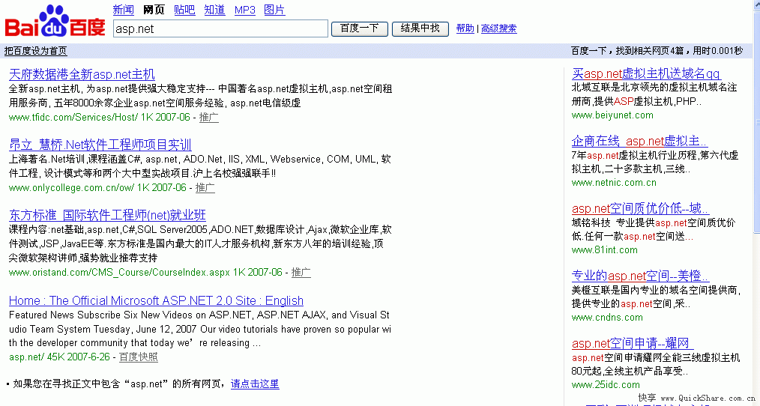Click www.netnic.com.cn green URL text
760x406 pixels.
tap(614, 183)
